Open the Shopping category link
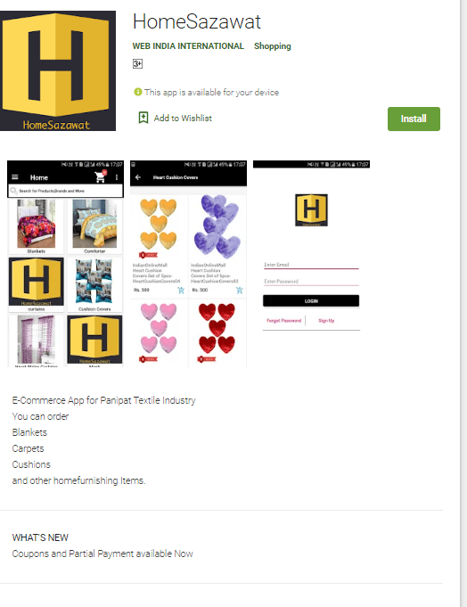Screen dimensions: 467x607 point(273,46)
